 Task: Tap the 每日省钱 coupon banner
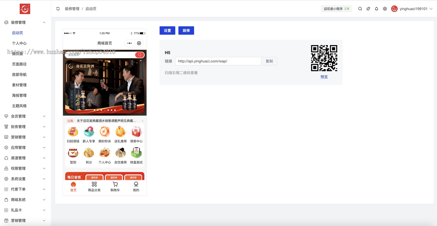coord(105,176)
